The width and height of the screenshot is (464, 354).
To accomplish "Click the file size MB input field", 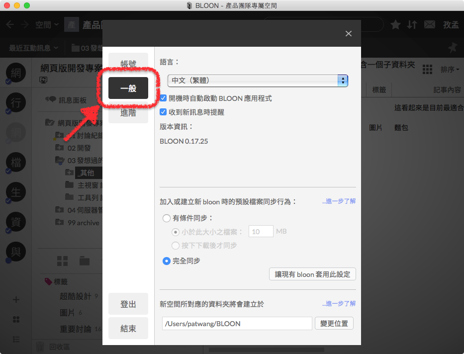I will pyautogui.click(x=261, y=231).
